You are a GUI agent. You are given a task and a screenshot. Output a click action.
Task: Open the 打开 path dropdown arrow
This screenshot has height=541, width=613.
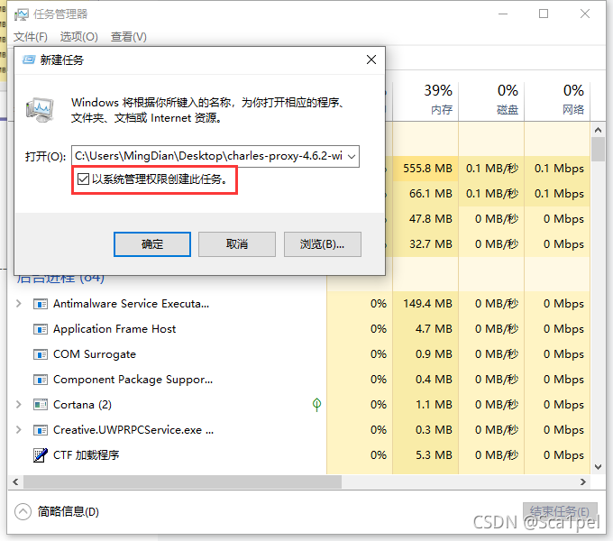[x=352, y=156]
